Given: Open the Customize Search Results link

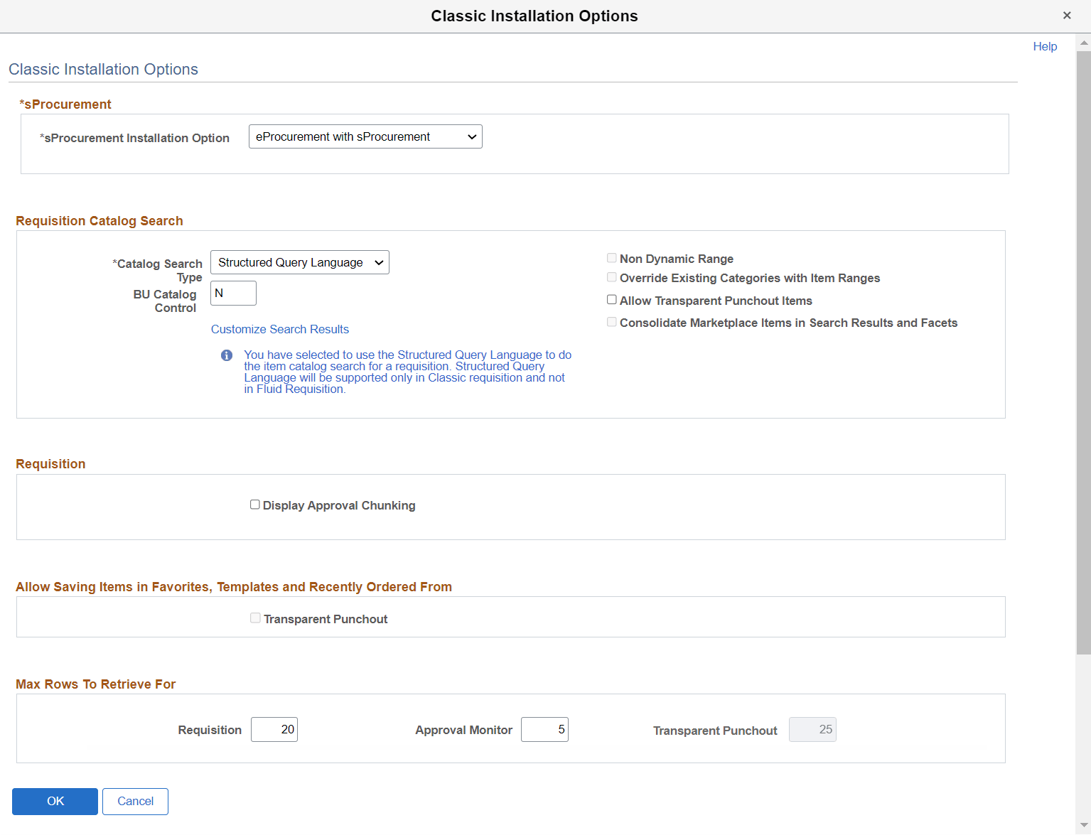Looking at the screenshot, I should 279,329.
